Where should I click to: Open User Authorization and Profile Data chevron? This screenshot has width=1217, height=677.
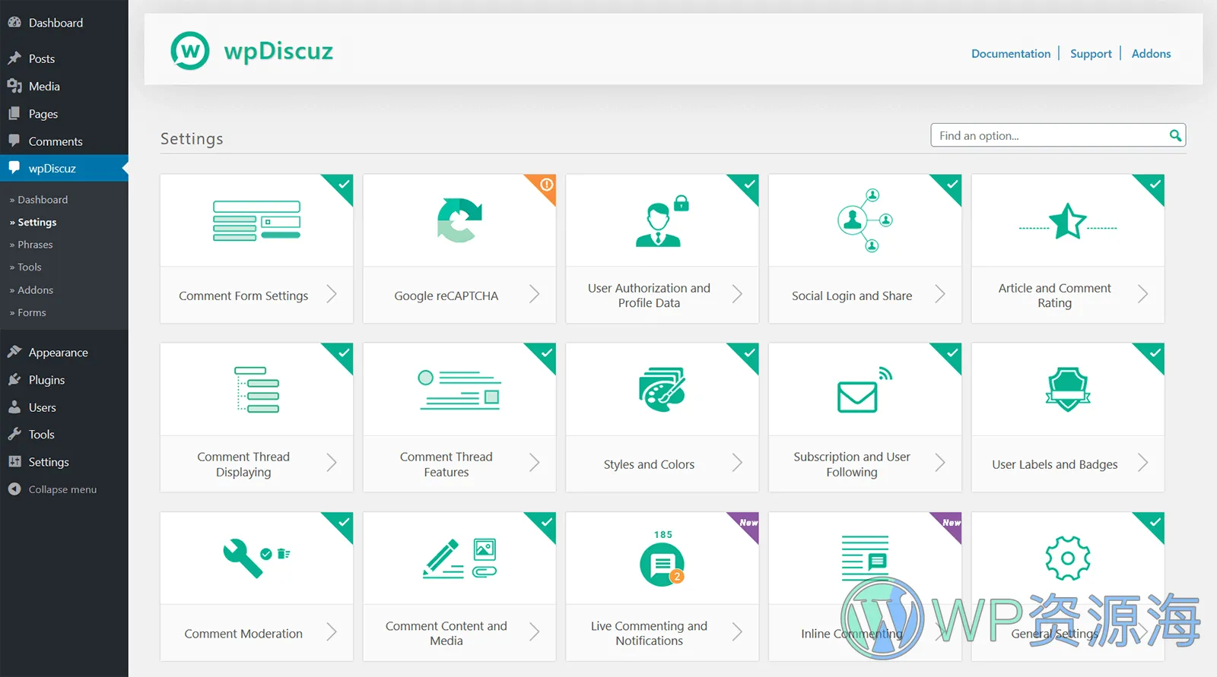[737, 294]
